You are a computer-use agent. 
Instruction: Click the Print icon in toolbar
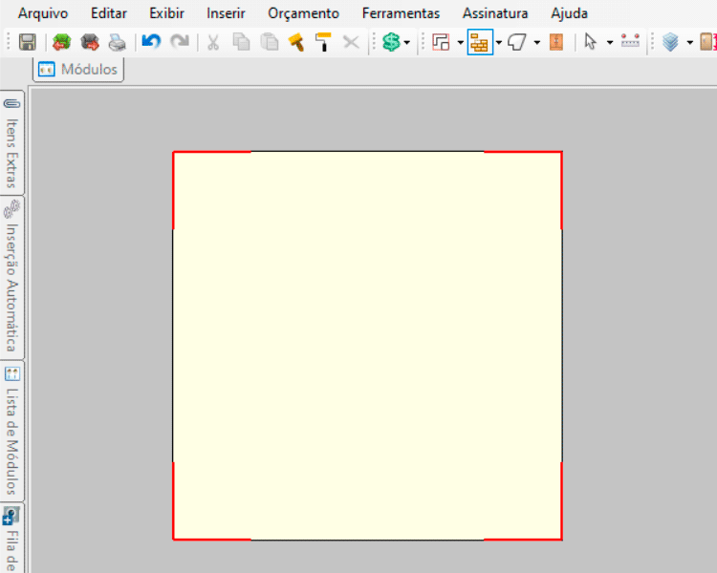pyautogui.click(x=117, y=42)
